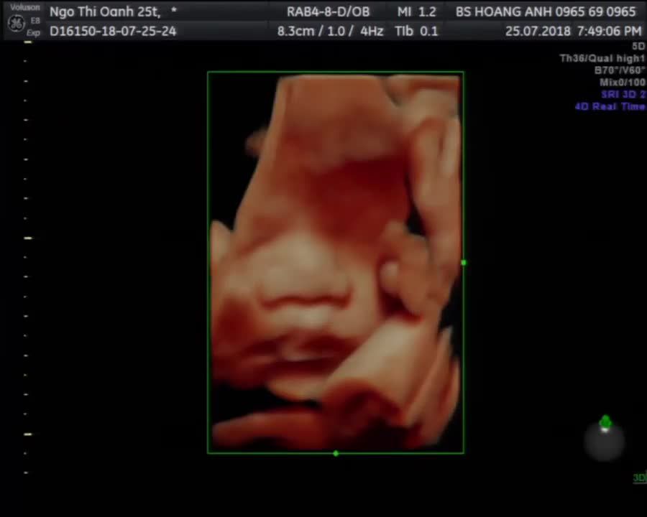
Task: Click the green '3D' label at lower right
Action: (x=640, y=478)
